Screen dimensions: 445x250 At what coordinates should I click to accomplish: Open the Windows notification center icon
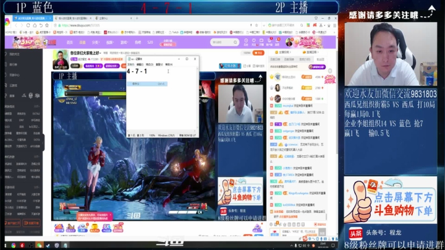pyautogui.click(x=333, y=245)
